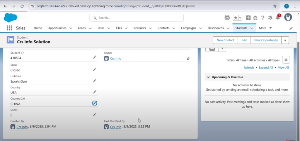
Task: Open the global actions plus icon
Action: click(x=248, y=18)
